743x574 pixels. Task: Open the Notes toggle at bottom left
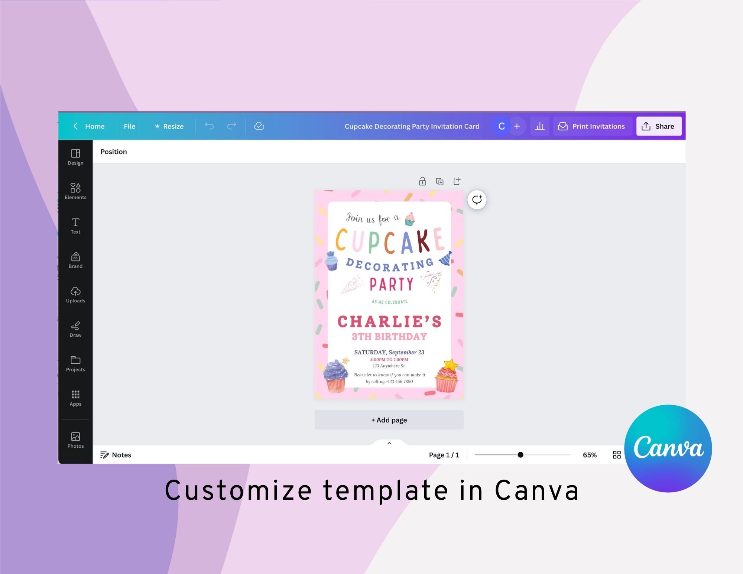[116, 455]
